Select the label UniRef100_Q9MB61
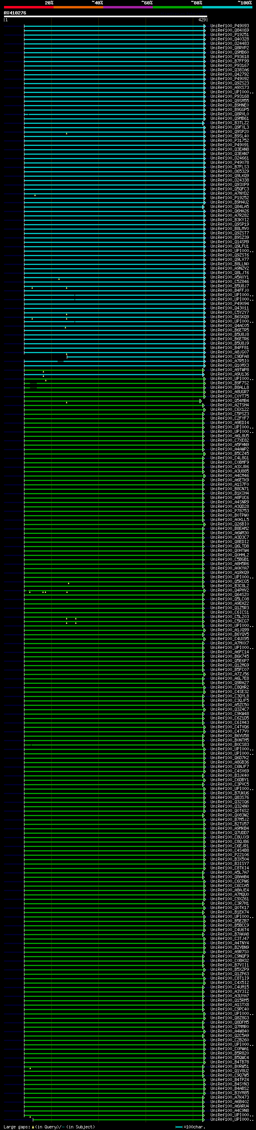This screenshot has height=1130, width=256. (x=230, y=118)
